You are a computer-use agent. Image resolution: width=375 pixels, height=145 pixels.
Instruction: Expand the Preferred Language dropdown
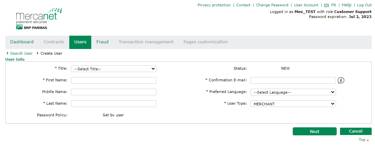tap(293, 92)
